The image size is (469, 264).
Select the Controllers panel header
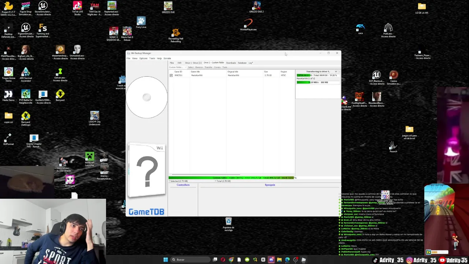(183, 185)
